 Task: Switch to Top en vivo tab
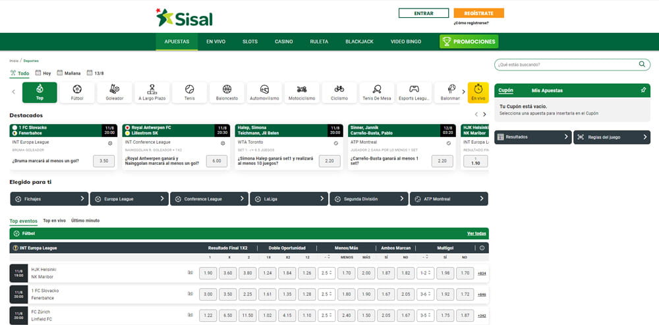[x=54, y=220]
